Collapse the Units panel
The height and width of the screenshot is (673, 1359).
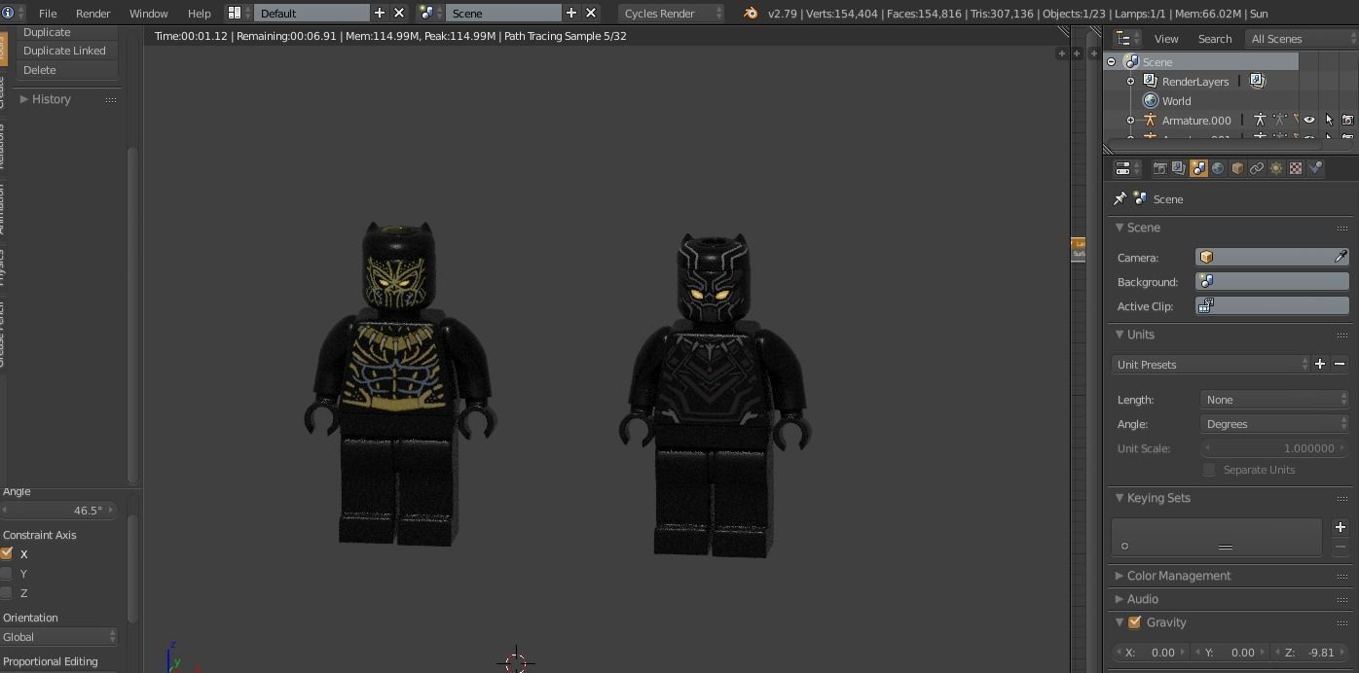[1120, 334]
